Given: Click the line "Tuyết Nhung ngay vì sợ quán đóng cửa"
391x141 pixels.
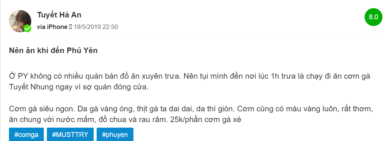Looking at the screenshot, I should pos(79,88).
